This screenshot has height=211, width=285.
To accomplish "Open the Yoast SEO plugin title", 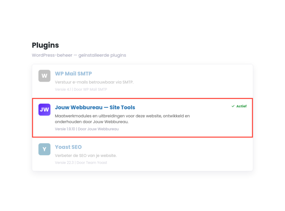I will tap(68, 147).
